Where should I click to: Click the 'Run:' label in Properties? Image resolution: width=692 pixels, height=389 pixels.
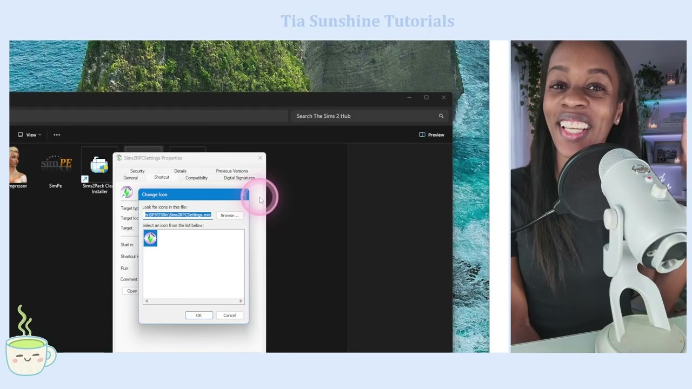point(124,269)
